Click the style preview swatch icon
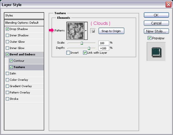The image size is (173, 135). pos(156,51)
